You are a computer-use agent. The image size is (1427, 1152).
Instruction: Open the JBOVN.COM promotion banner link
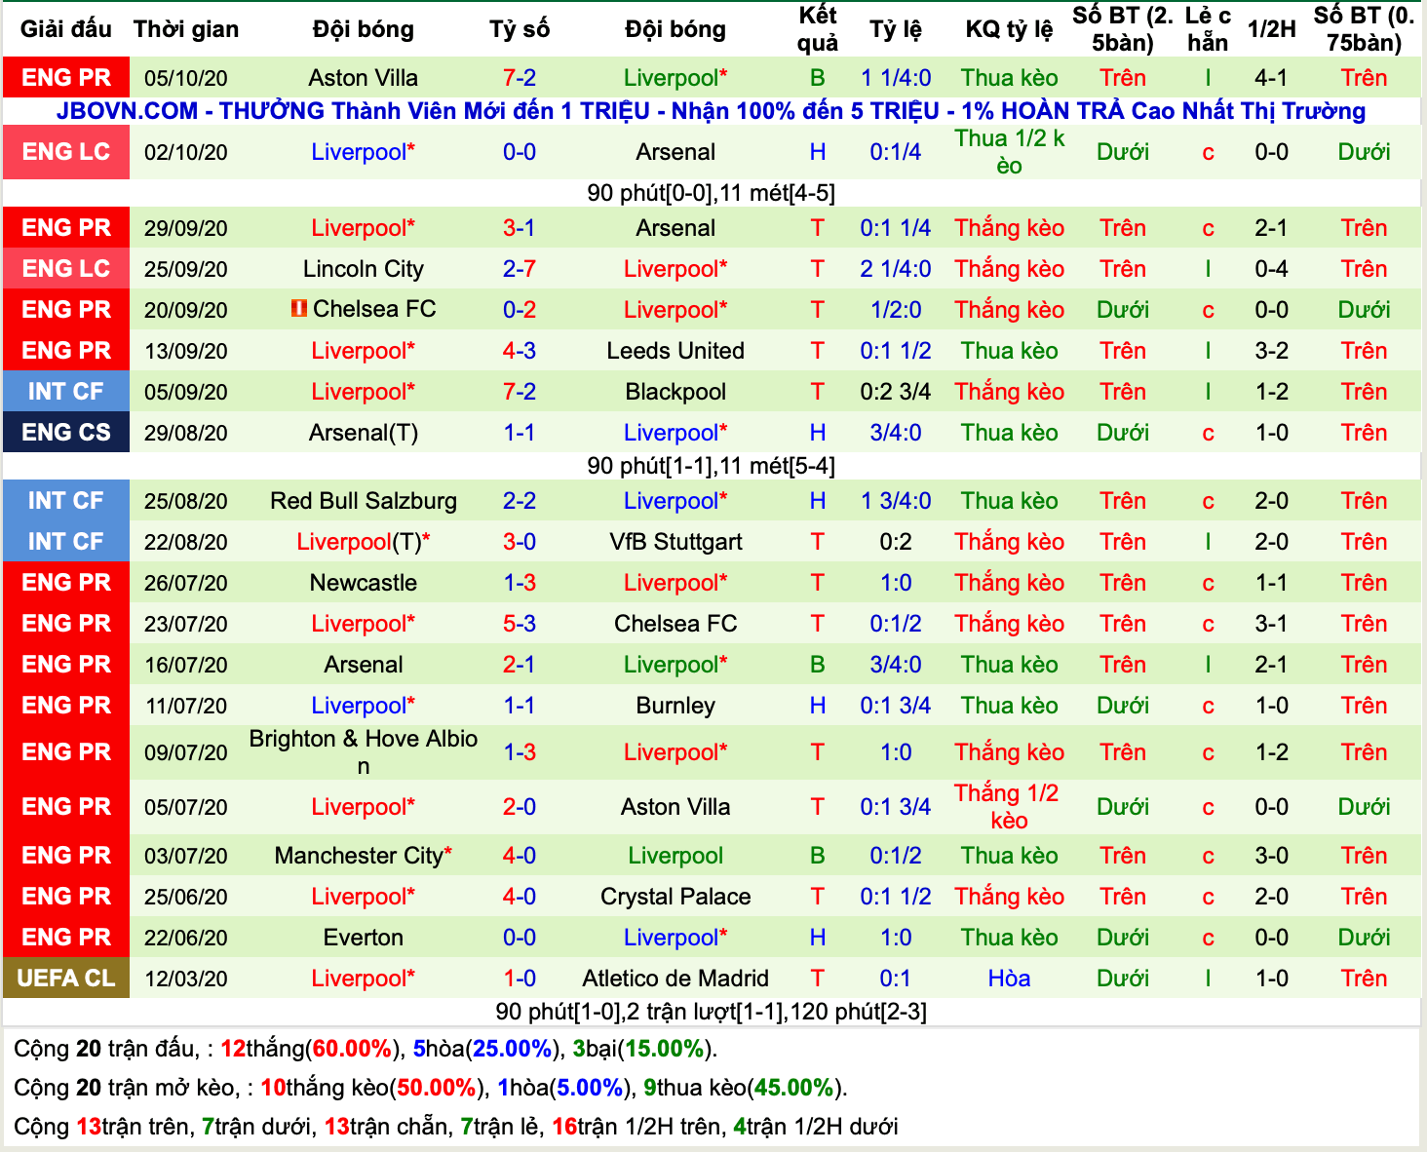711,111
